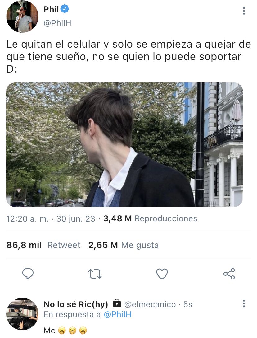
Task: View the 86,8 mil Retweet list
Action: (43, 245)
